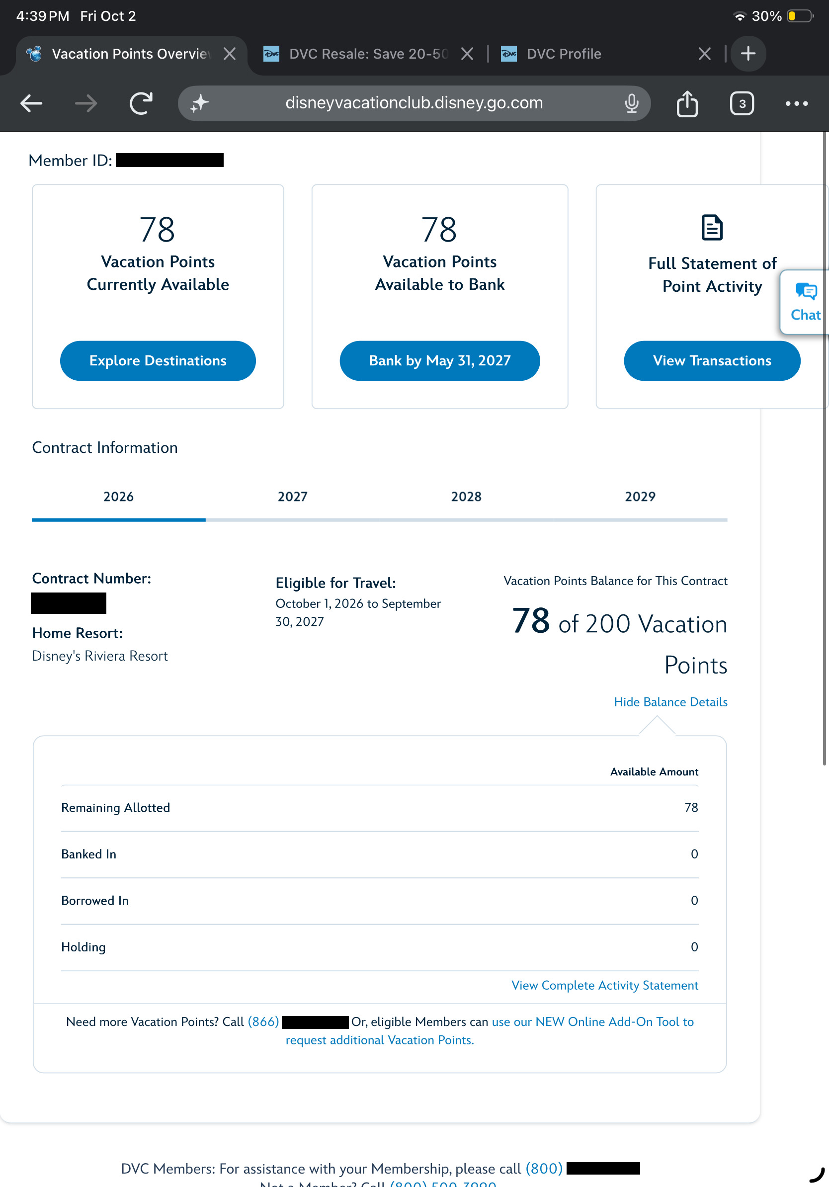This screenshot has width=829, height=1187.
Task: Tap the microphone icon in the address bar
Action: tap(631, 103)
